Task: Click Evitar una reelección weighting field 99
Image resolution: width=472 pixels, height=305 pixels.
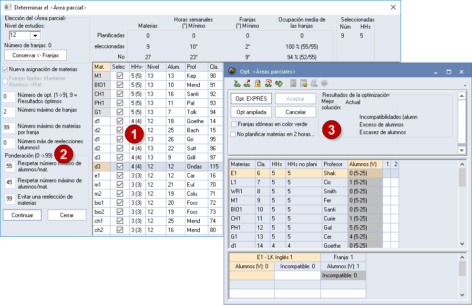Action: tap(10, 199)
